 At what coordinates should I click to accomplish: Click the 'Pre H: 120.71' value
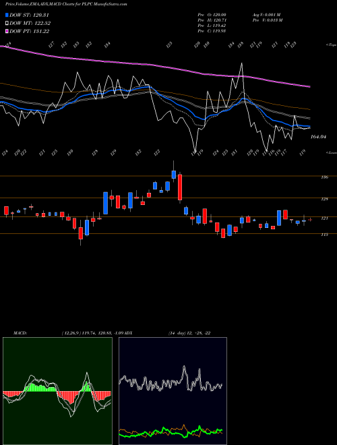pos(212,20)
